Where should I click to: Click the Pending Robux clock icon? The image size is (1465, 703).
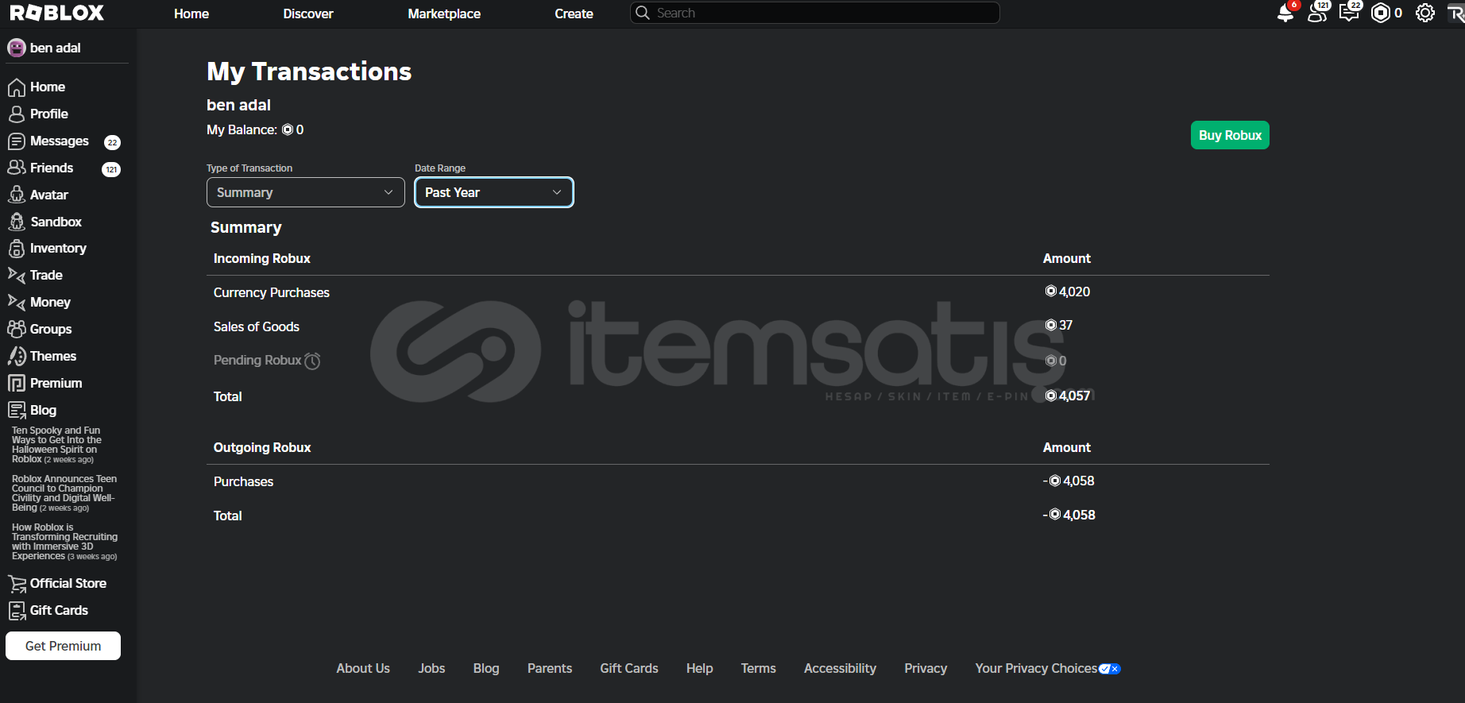click(x=313, y=361)
